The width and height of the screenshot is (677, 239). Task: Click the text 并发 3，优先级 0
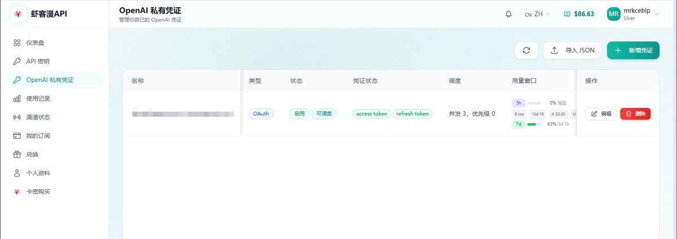click(x=472, y=114)
